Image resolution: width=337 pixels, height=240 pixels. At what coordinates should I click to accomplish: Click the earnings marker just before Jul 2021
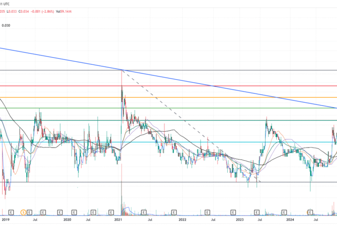144,212
